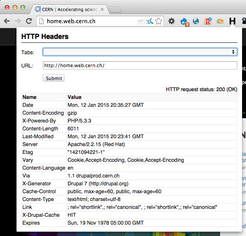Select the 'text/html; charset=utf-8' value
The height and width of the screenshot is (236, 246).
pyautogui.click(x=94, y=199)
